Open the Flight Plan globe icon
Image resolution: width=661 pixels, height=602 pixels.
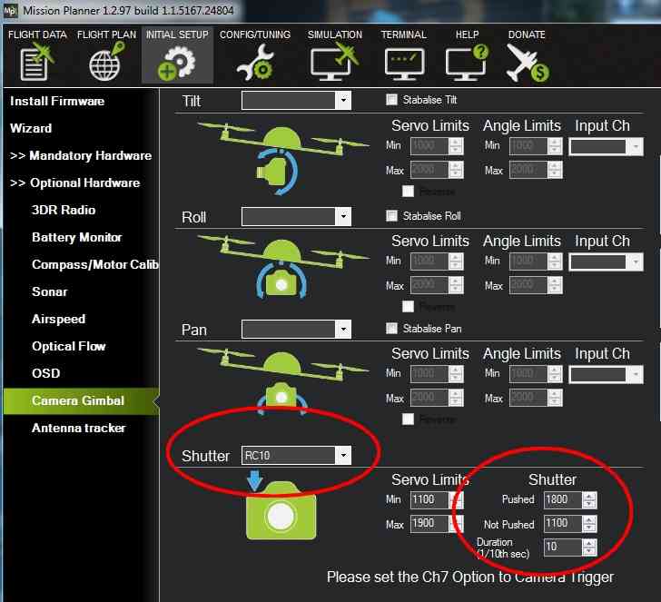coord(106,62)
